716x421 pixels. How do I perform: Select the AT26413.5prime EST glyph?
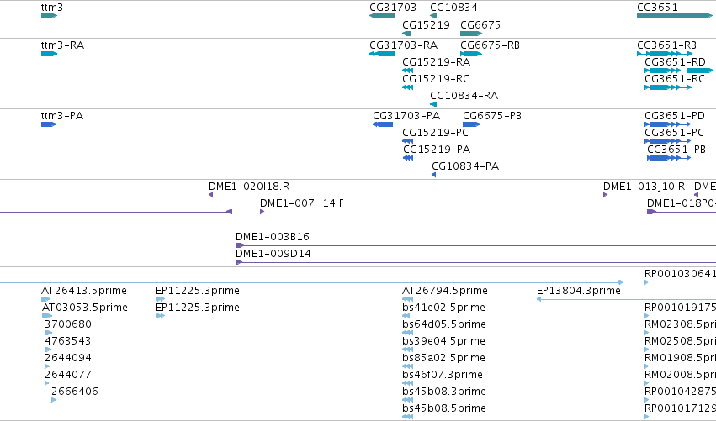point(45,299)
